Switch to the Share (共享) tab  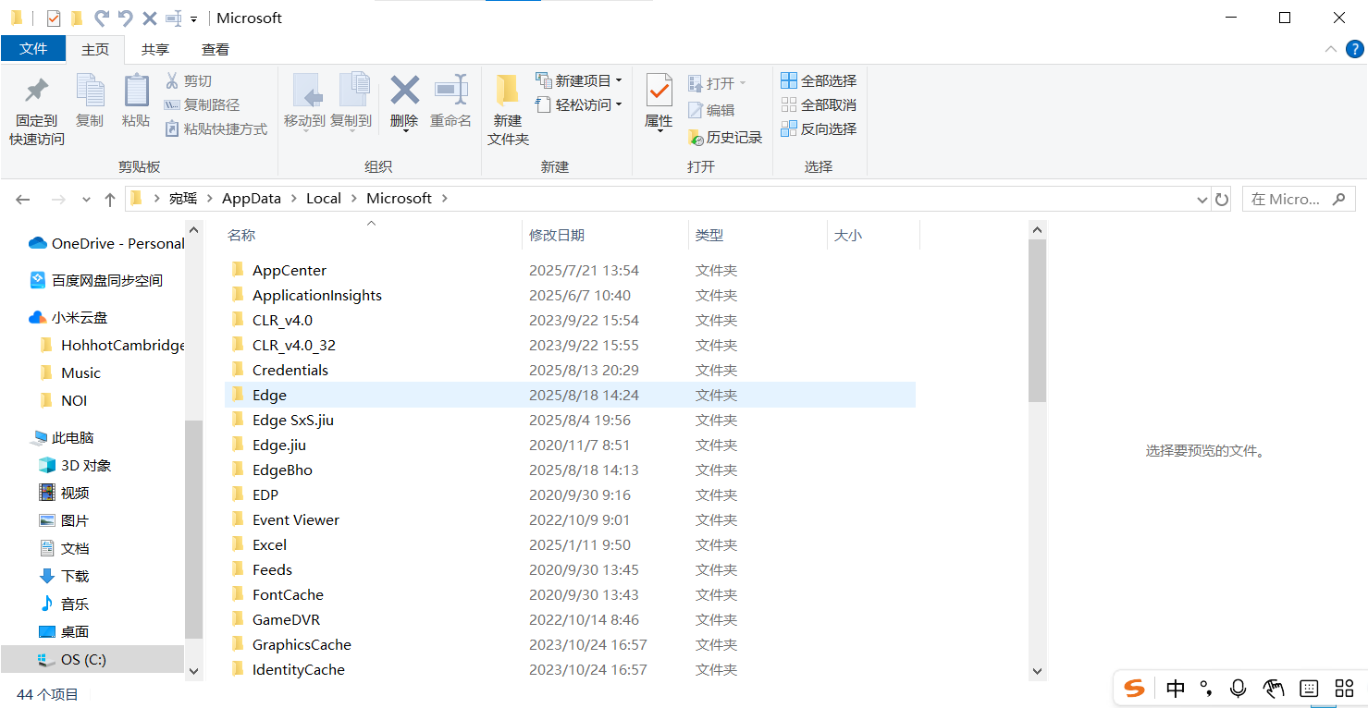155,49
